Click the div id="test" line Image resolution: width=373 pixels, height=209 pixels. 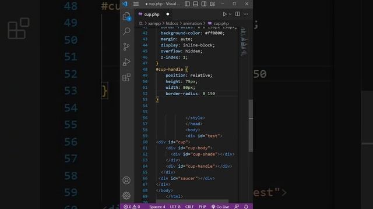coord(203,136)
